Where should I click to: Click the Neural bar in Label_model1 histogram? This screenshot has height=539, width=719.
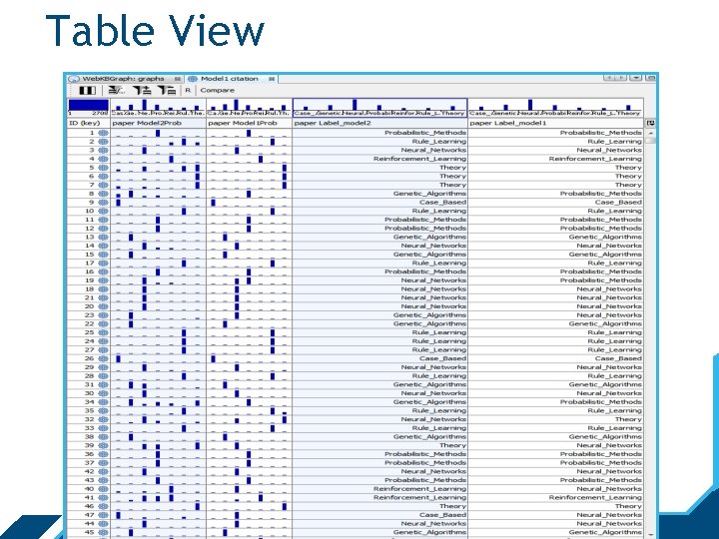pyautogui.click(x=530, y=105)
